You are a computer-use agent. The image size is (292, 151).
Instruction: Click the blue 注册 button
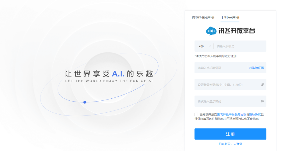230,134
